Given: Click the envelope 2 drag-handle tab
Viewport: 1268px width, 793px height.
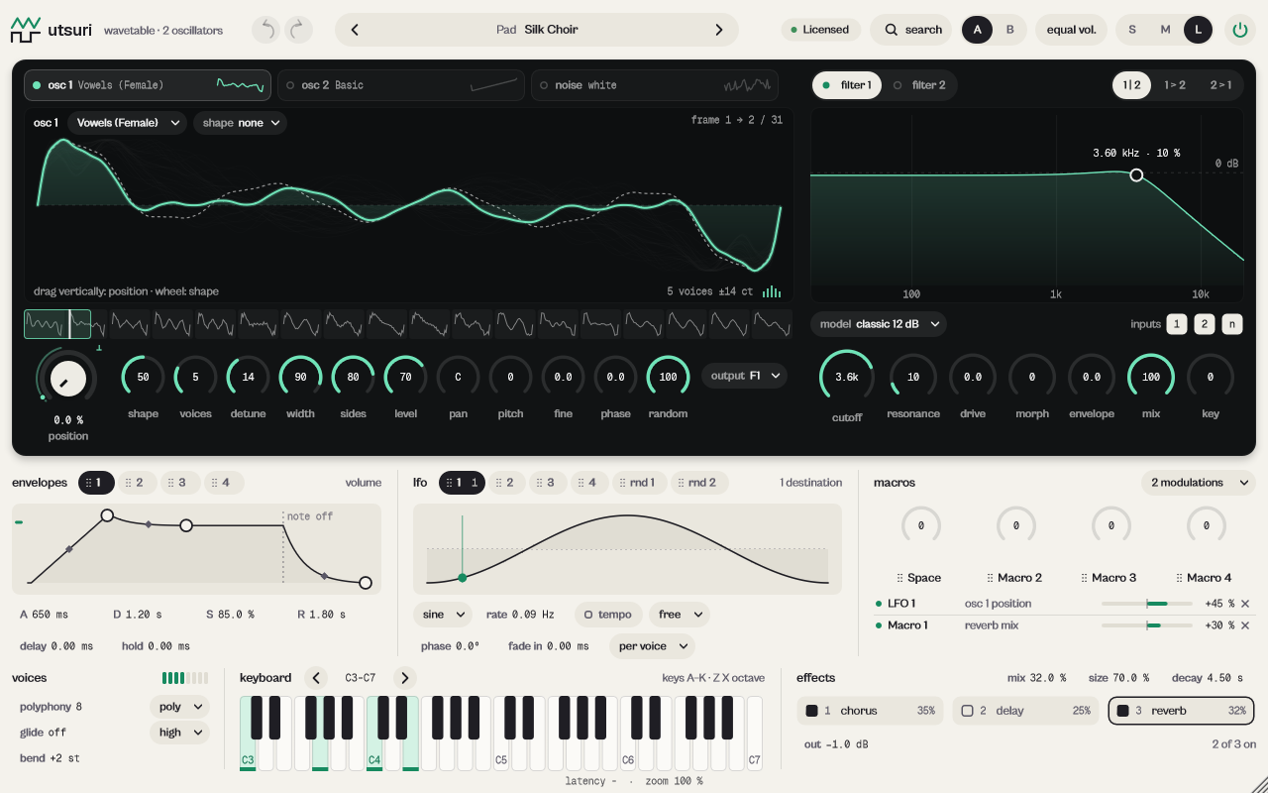Looking at the screenshot, I should (139, 483).
